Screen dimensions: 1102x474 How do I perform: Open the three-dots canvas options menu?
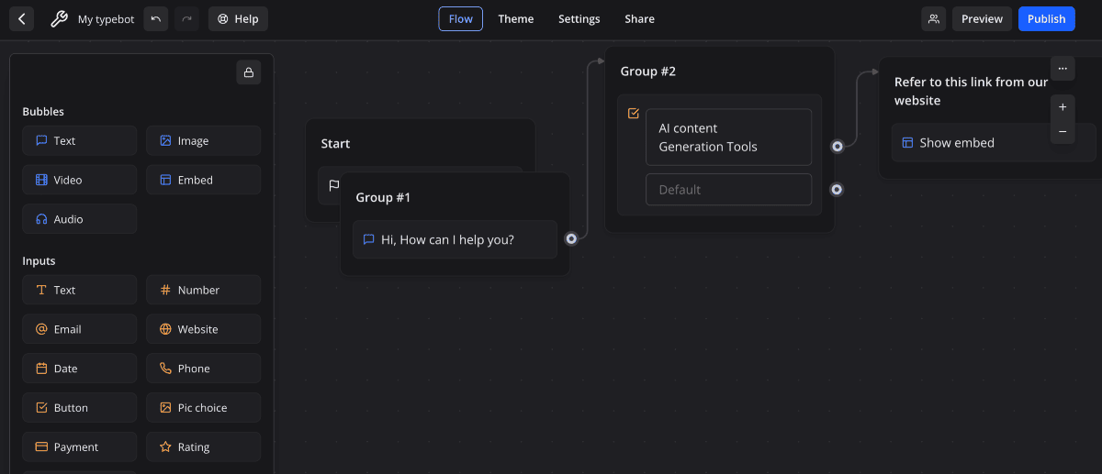pyautogui.click(x=1063, y=69)
